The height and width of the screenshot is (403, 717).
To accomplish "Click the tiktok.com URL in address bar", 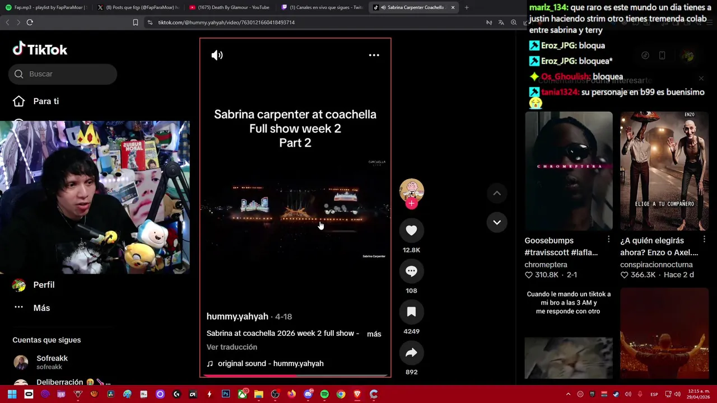I will (226, 22).
